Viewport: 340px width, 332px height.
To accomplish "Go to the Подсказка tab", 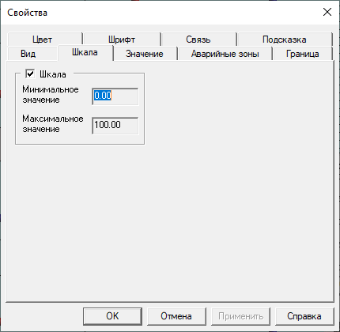I will coord(285,40).
